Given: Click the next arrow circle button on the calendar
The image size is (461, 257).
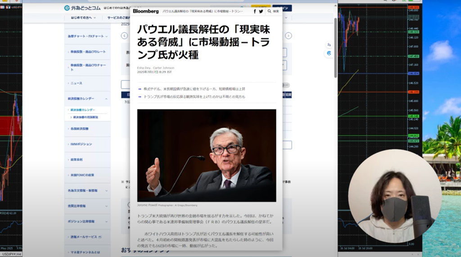Looking at the screenshot, I should [289, 36].
